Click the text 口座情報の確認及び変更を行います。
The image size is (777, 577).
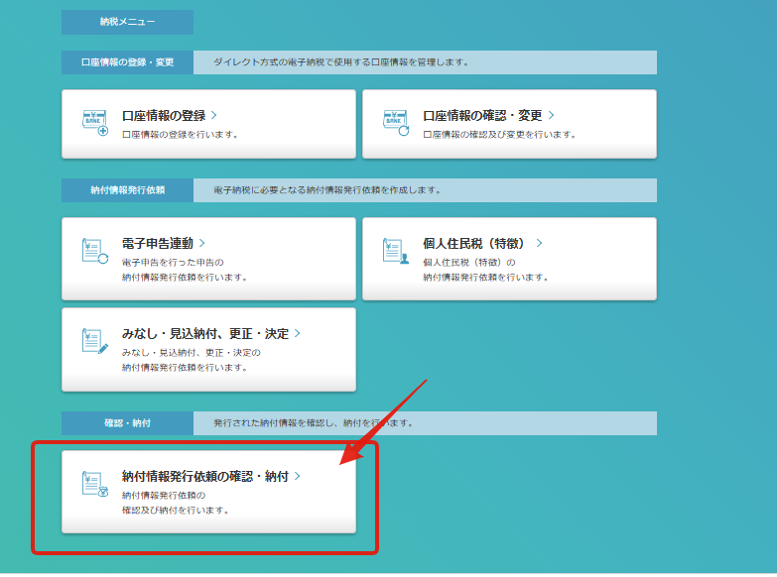(499, 135)
